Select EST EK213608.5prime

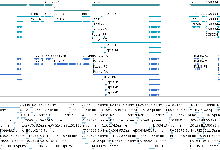click(44, 105)
